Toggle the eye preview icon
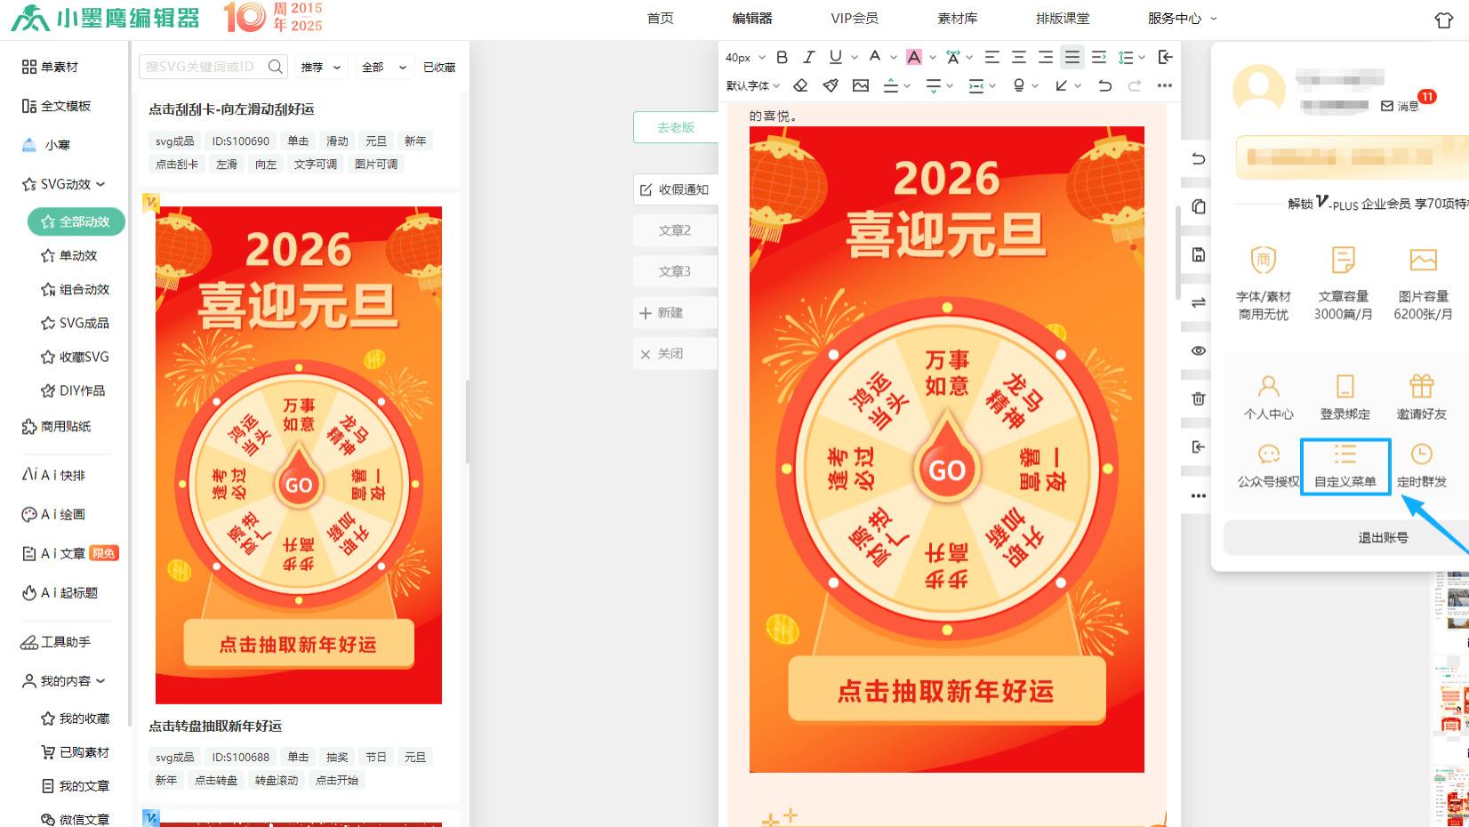This screenshot has height=827, width=1469. pos(1198,350)
